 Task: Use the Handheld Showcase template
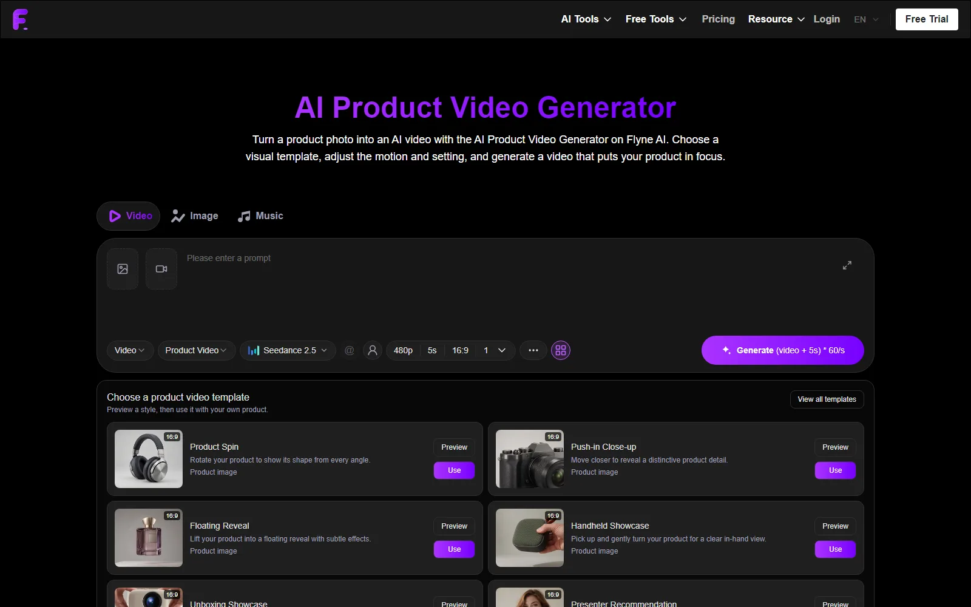point(835,549)
